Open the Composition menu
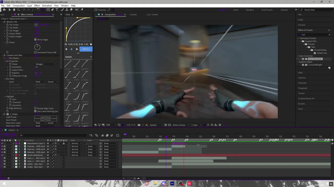The width and height of the screenshot is (334, 187). tap(19, 6)
